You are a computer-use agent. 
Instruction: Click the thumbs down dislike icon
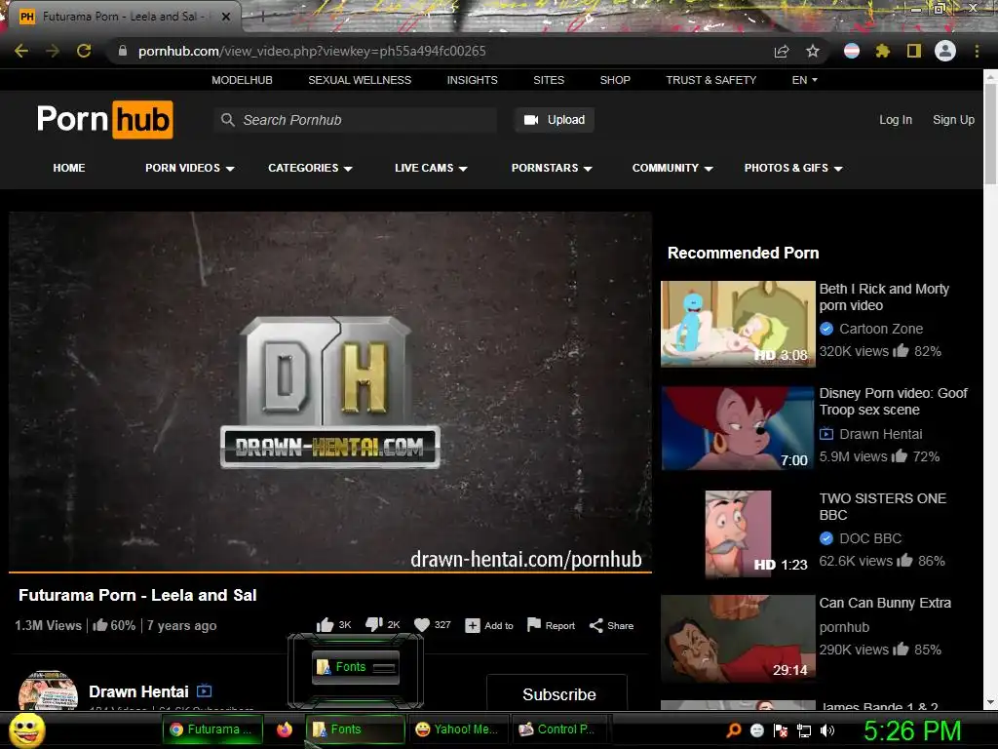373,625
